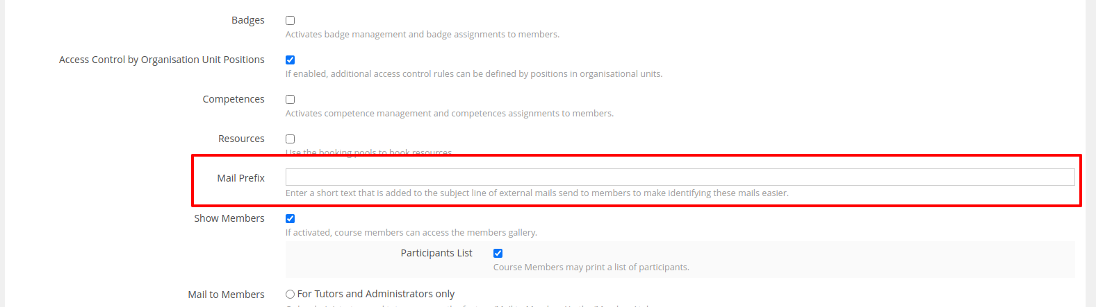Viewport: 1096px width, 307px height.
Task: Click the Show Members label
Action: (229, 218)
